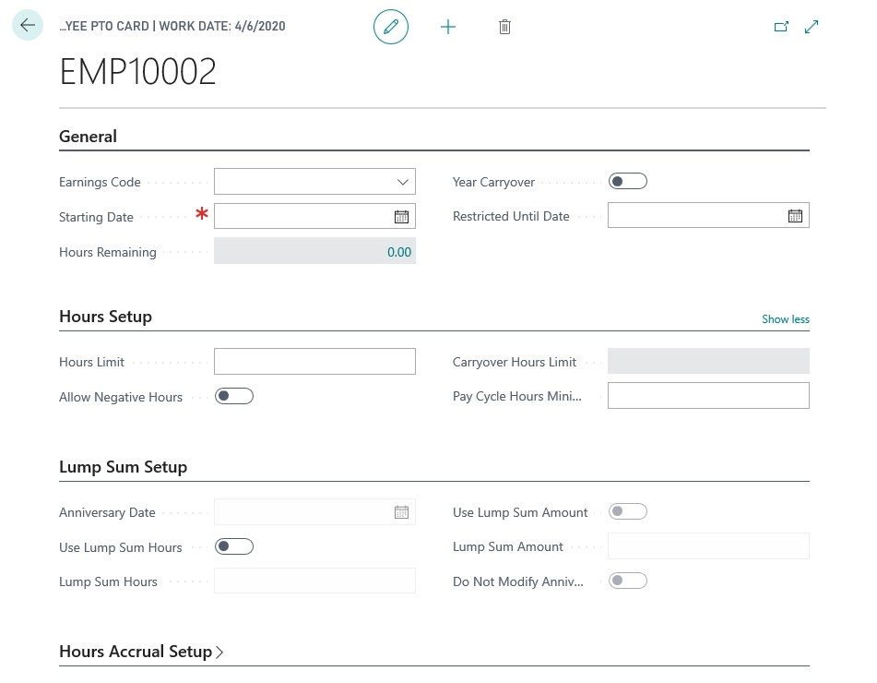Viewport: 877px width, 683px height.
Task: Open the Earnings Code dropdown
Action: [401, 181]
